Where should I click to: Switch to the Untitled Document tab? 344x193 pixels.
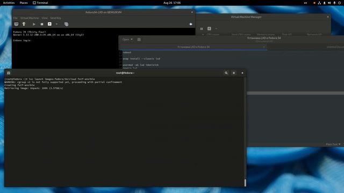(x=335, y=47)
